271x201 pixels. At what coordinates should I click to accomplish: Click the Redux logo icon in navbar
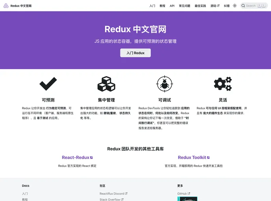pos(6,5)
